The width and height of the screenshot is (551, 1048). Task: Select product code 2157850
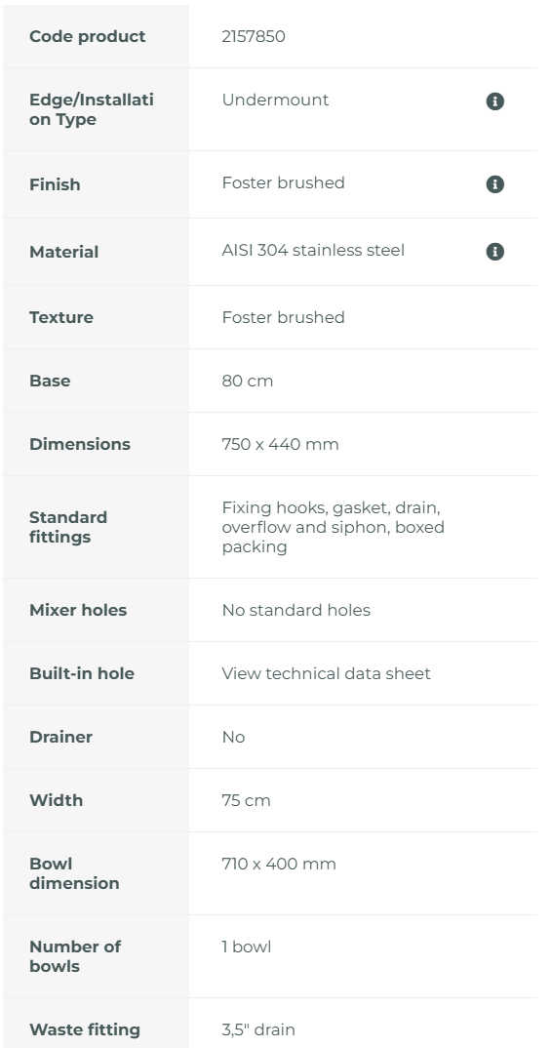pyautogui.click(x=254, y=37)
